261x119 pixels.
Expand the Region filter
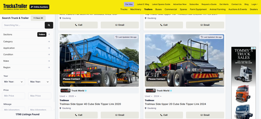27,67
